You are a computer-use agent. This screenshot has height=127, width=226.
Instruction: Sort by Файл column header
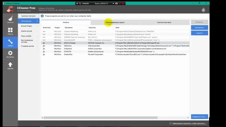tap(118, 28)
